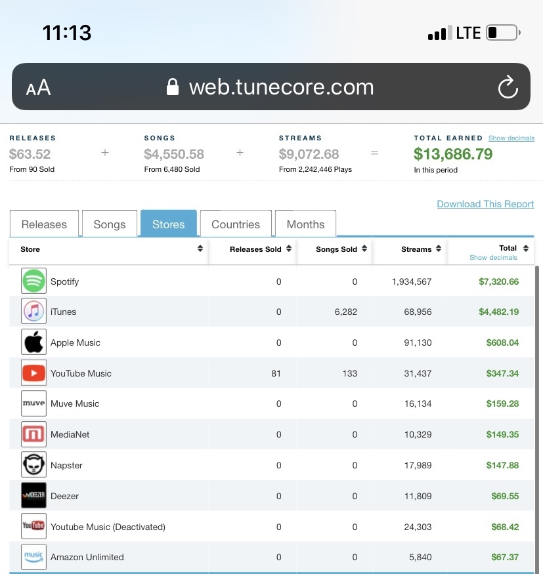
Task: Tap the Deezer logo icon
Action: [33, 495]
